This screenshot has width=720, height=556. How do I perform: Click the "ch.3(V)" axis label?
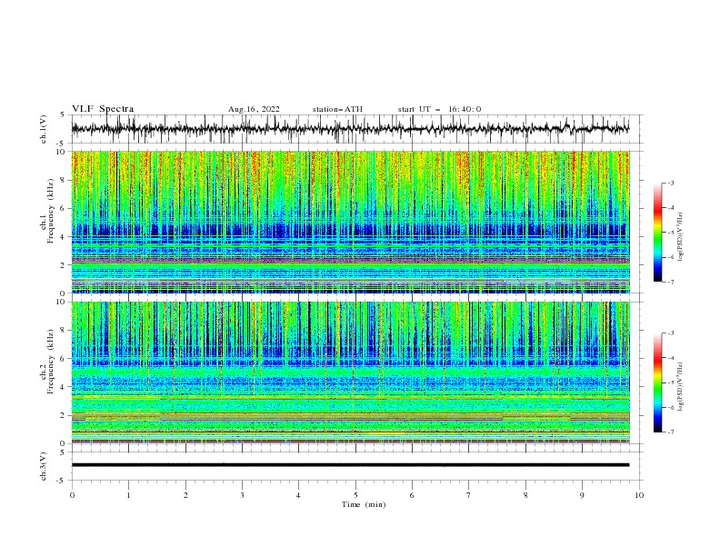coord(44,466)
